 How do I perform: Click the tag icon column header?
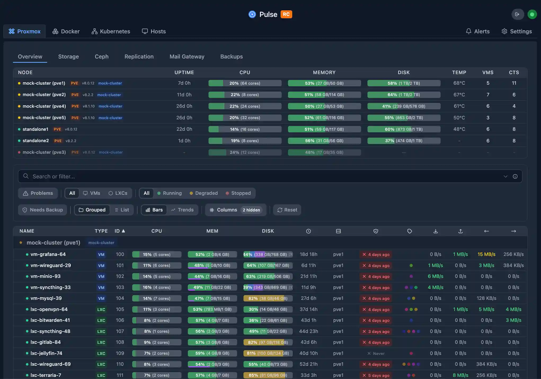click(x=410, y=231)
